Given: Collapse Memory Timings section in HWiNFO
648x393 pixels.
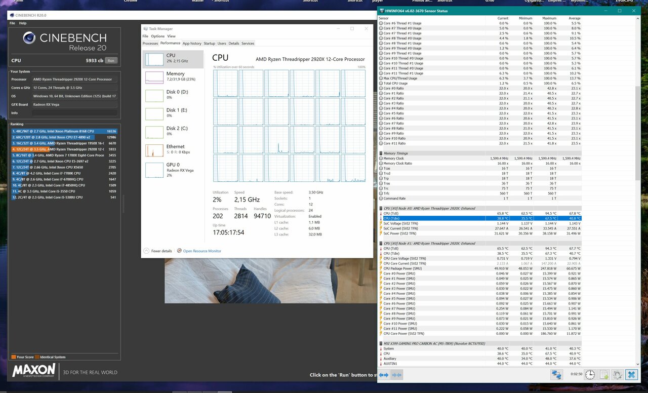Looking at the screenshot, I should coord(381,153).
